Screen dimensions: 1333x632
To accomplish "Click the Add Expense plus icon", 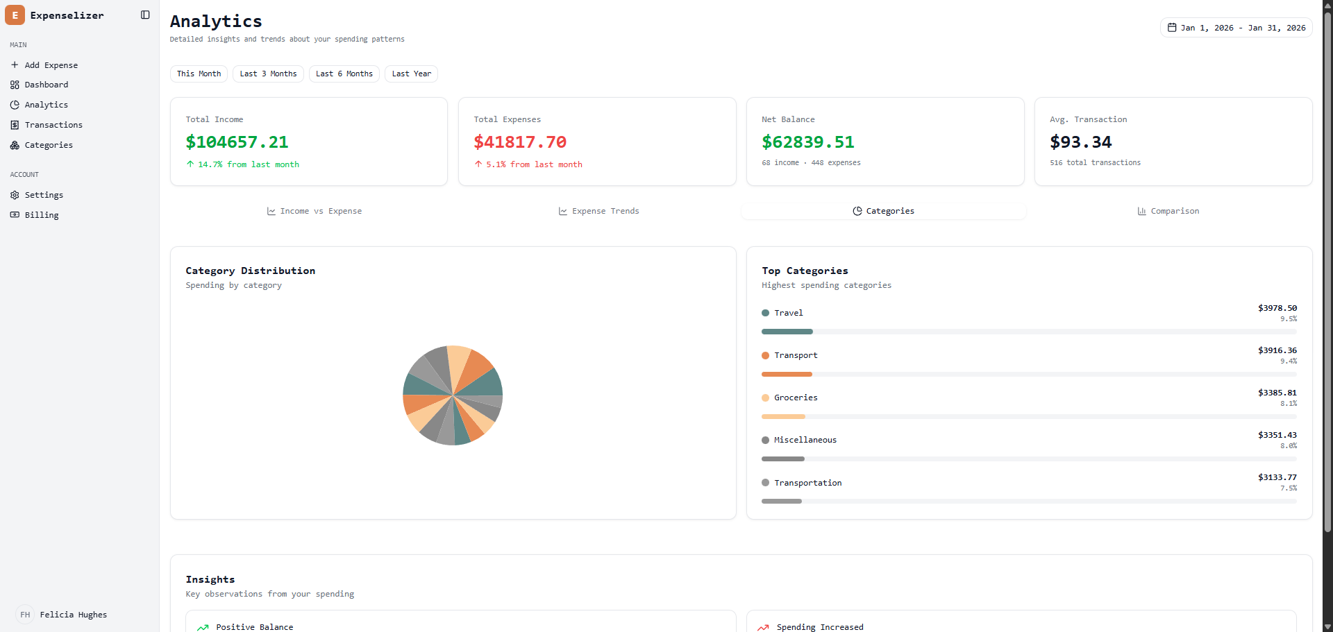I will click(15, 65).
